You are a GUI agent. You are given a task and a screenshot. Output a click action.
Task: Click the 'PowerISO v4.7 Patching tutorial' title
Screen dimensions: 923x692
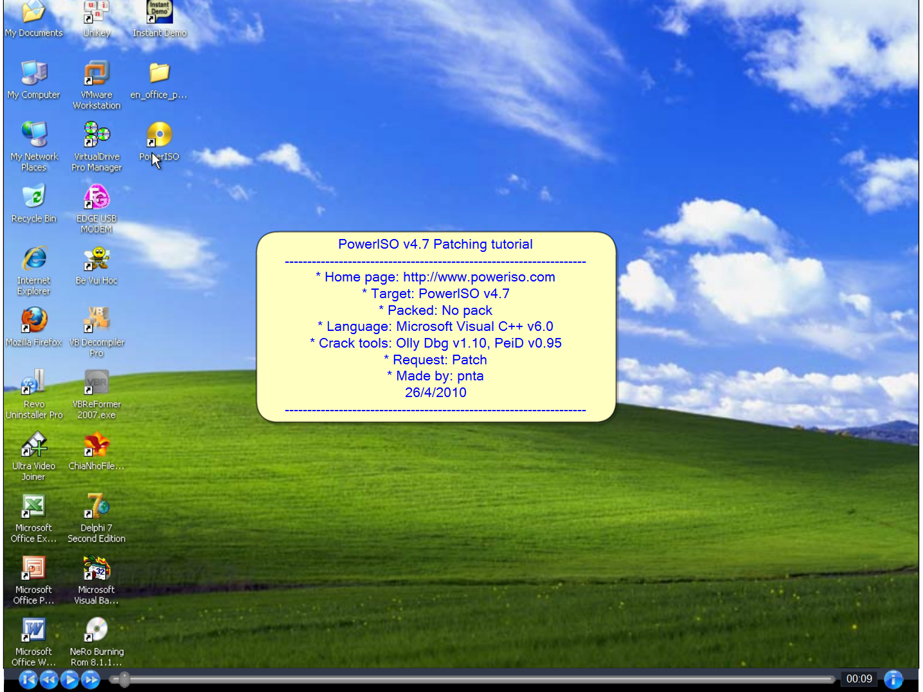pyautogui.click(x=436, y=244)
